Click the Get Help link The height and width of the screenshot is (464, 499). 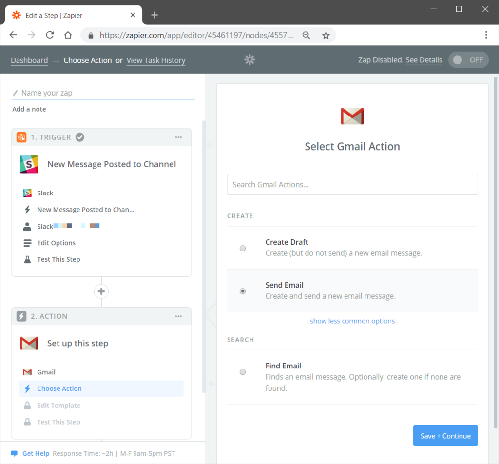point(36,453)
